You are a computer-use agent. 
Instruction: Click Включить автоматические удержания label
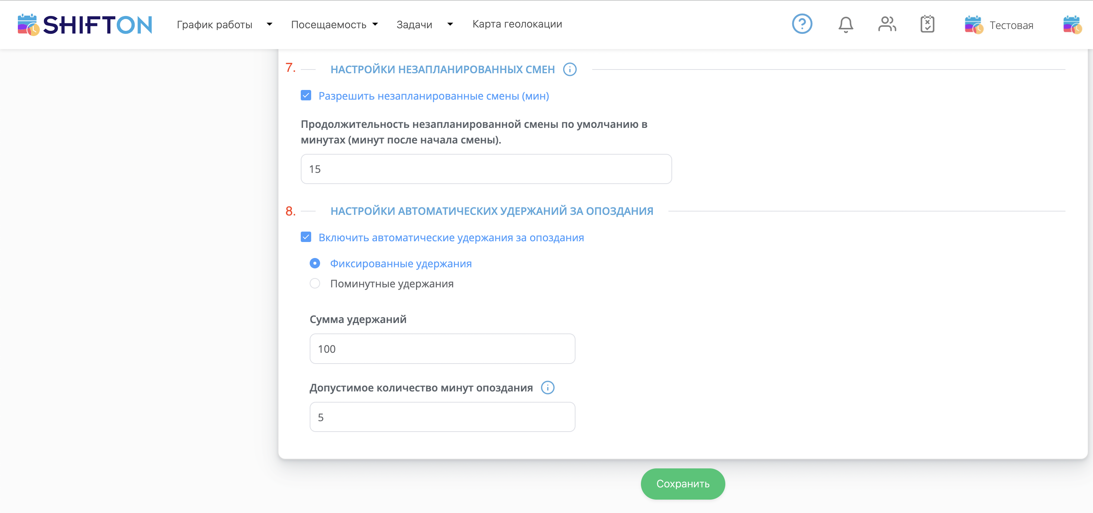click(451, 238)
